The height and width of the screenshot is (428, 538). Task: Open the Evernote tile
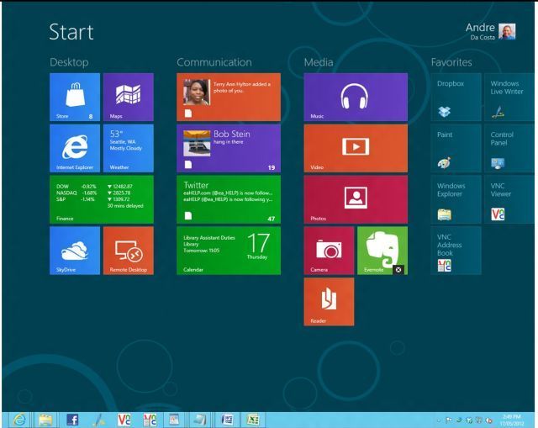(x=381, y=250)
